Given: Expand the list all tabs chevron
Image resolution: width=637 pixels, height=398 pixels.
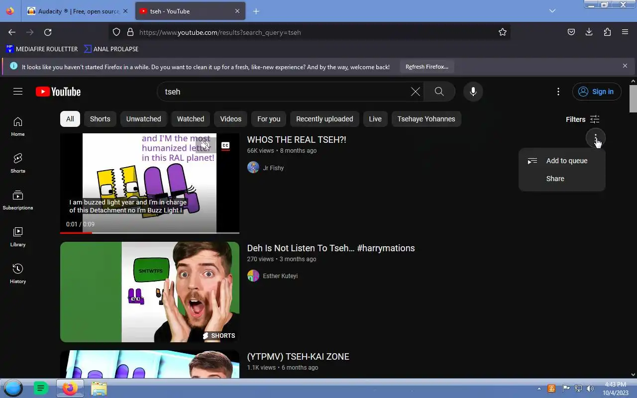Looking at the screenshot, I should point(552,11).
